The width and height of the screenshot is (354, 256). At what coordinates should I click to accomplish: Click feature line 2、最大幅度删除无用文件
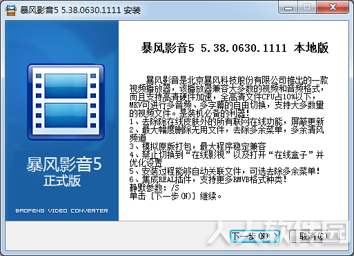click(227, 134)
